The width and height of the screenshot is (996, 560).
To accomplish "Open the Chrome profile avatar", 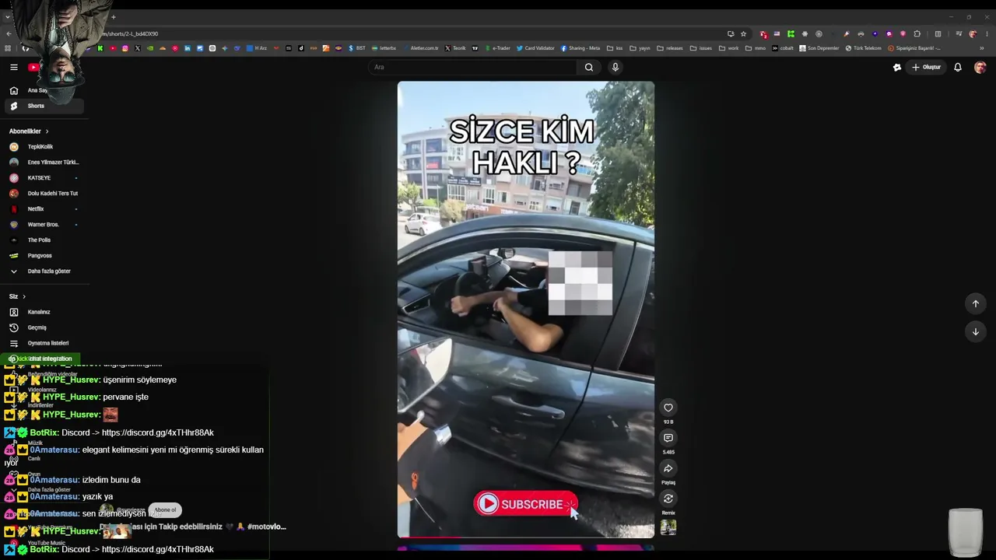I will (x=973, y=34).
